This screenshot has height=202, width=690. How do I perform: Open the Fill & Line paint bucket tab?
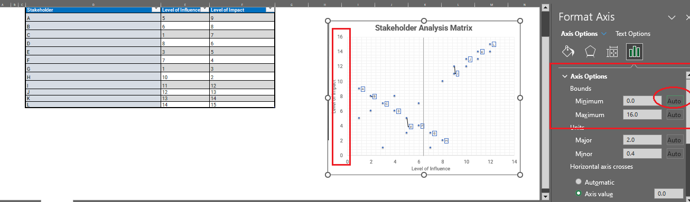pyautogui.click(x=568, y=52)
